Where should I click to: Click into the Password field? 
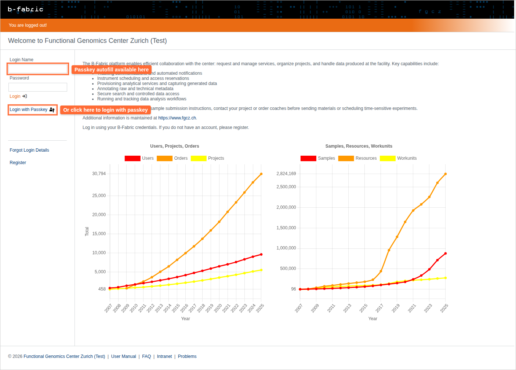[x=38, y=87]
